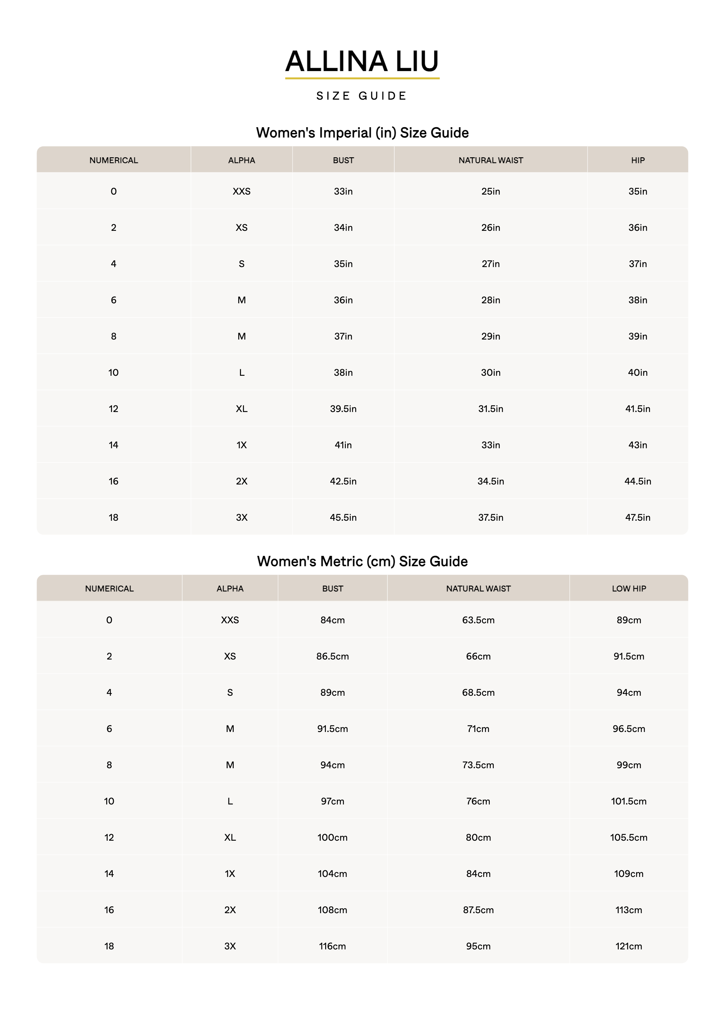
Task: Select the HIP column header
Action: (x=638, y=160)
